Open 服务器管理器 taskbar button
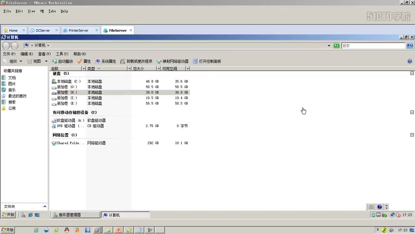The width and height of the screenshot is (415, 234). pyautogui.click(x=75, y=215)
